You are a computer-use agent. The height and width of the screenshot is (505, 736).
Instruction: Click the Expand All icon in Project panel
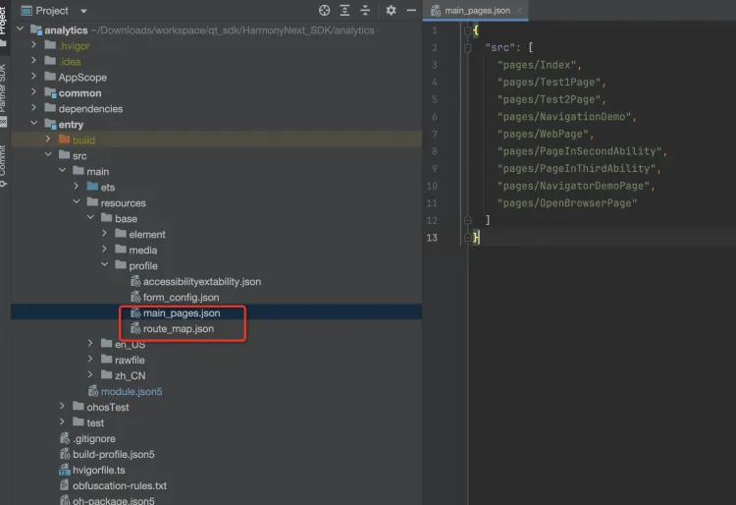coord(344,10)
